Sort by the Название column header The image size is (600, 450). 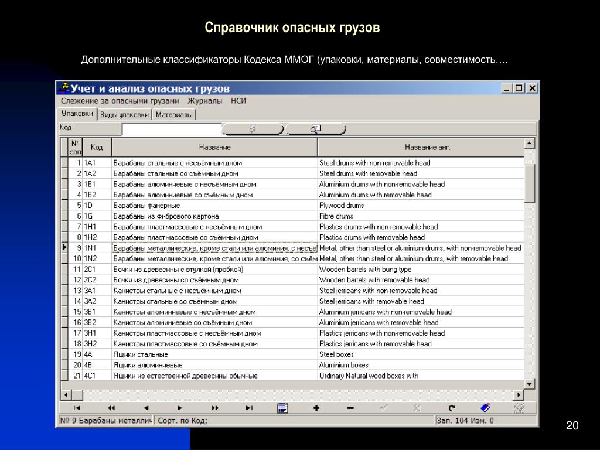tap(214, 147)
